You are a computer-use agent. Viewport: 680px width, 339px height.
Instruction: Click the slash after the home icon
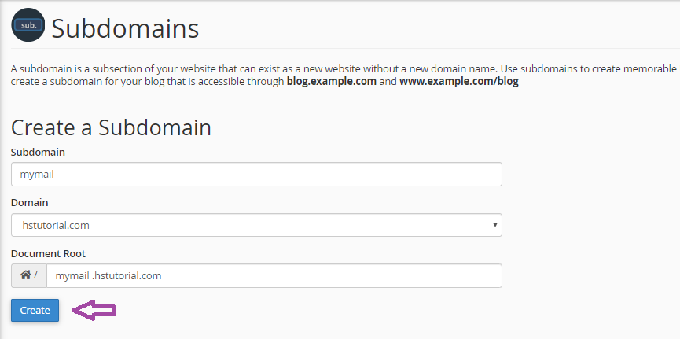point(35,275)
